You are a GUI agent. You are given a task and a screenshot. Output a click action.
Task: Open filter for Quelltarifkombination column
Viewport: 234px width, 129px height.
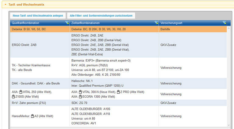(67, 22)
